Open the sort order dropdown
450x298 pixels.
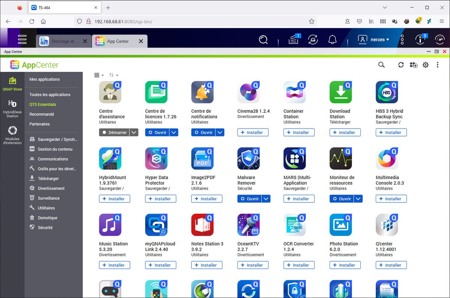pos(113,75)
